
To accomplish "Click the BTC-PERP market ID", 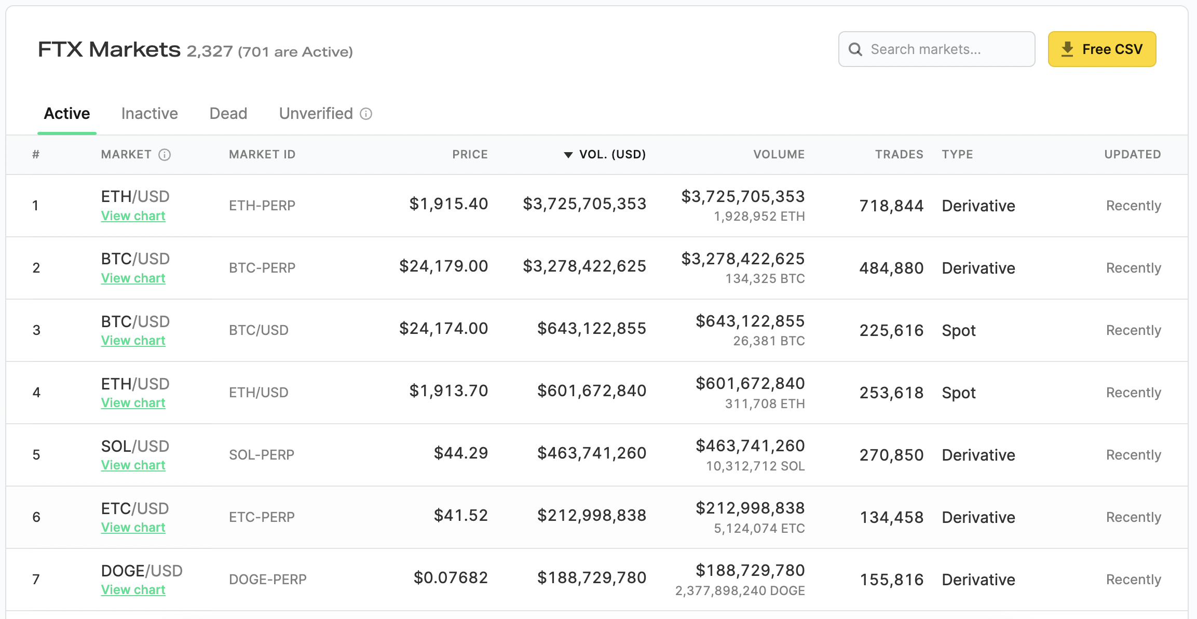I will coord(262,268).
